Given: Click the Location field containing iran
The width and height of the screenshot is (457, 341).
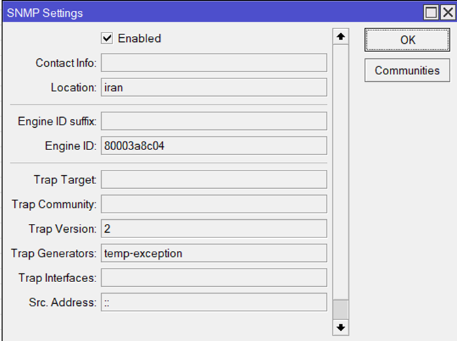Looking at the screenshot, I should click(x=214, y=87).
